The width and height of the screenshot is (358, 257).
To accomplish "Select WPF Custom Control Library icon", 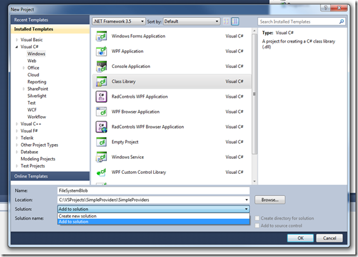I will (101, 172).
